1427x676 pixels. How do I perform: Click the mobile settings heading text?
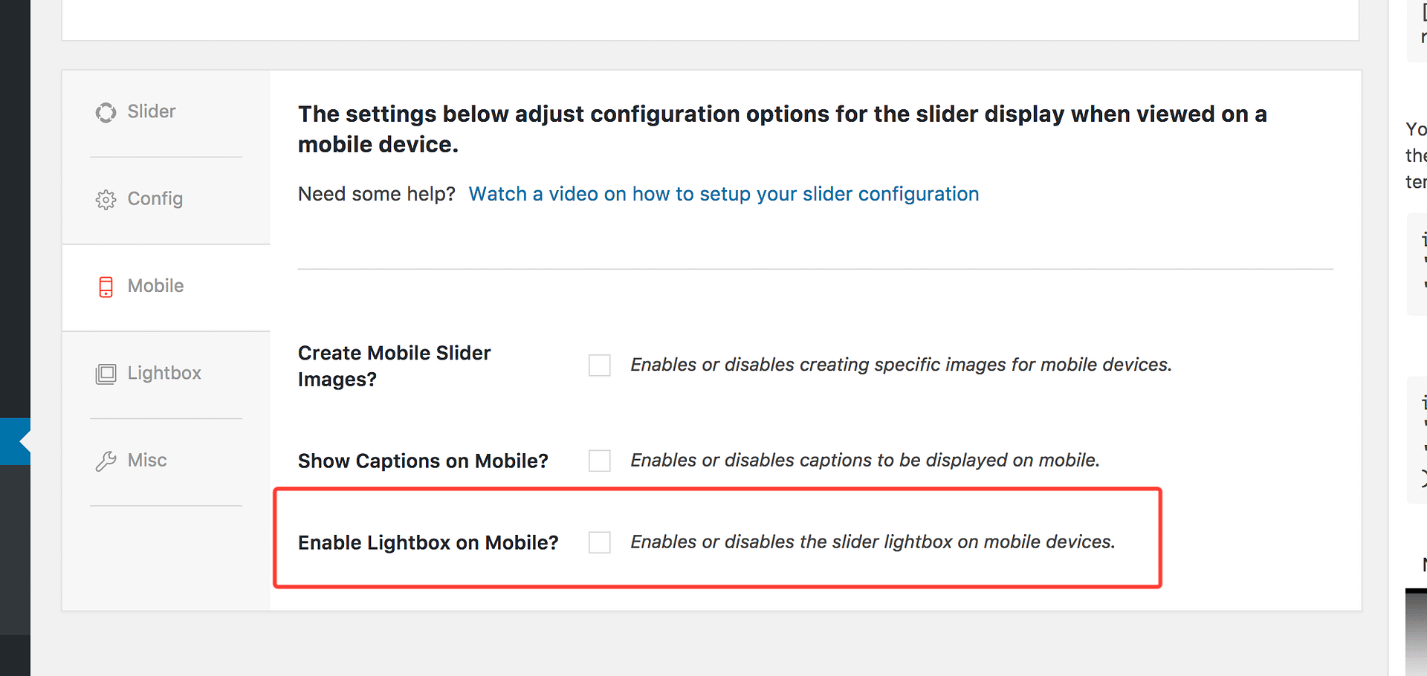782,129
